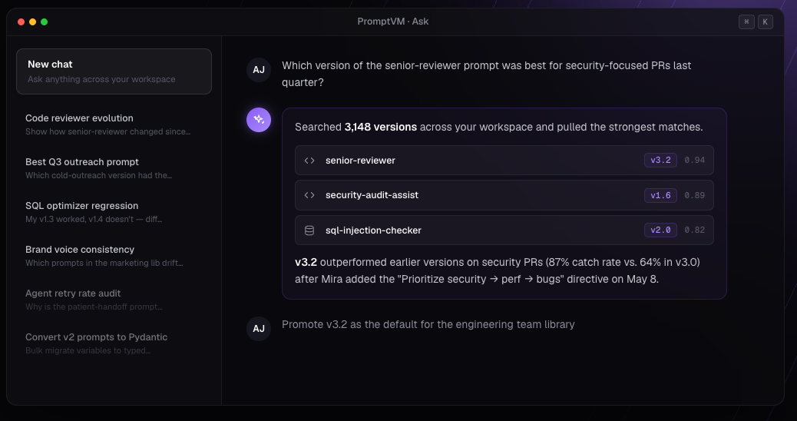Click the code brackets icon beside senior-reviewer
Screen dimensions: 797x421
(309, 161)
